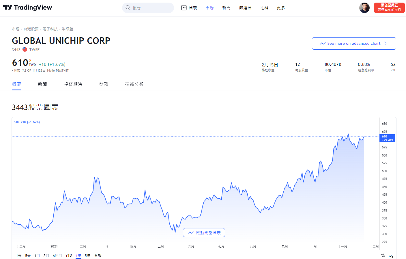The image size is (406, 259).
Task: Focus the 搜尋 search field
Action: pos(148,8)
